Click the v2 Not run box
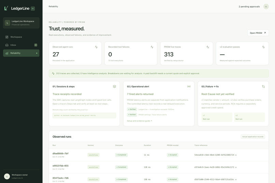Viewport: 275px width, 183px height. click(249, 117)
